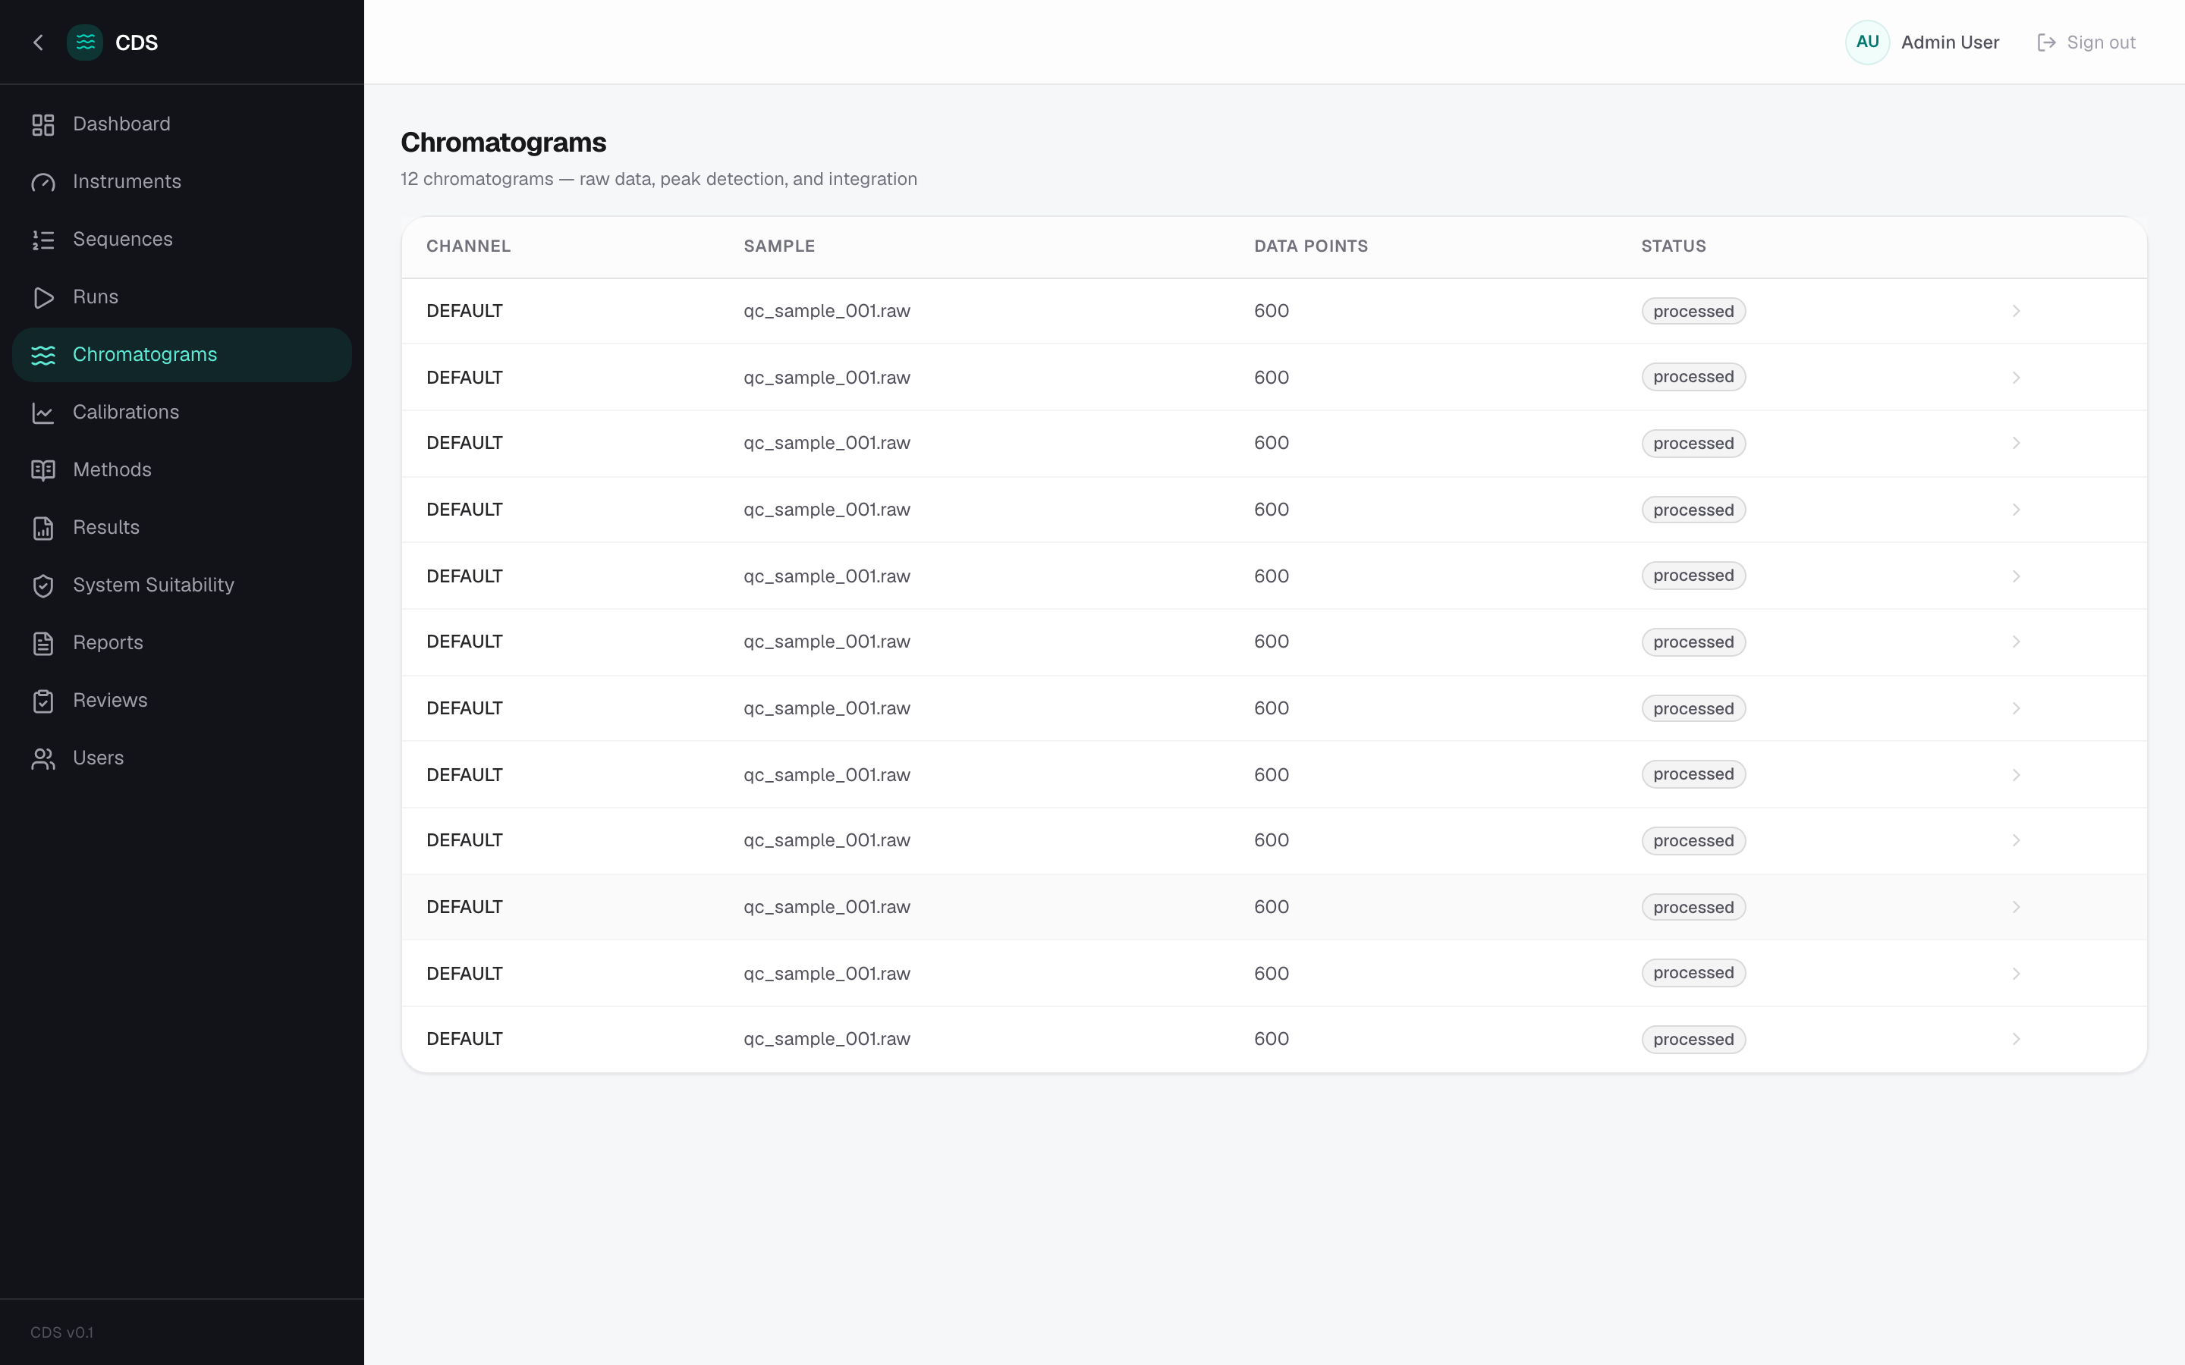The height and width of the screenshot is (1365, 2185).
Task: Click the Dashboard grid icon in sidebar
Action: pos(43,124)
